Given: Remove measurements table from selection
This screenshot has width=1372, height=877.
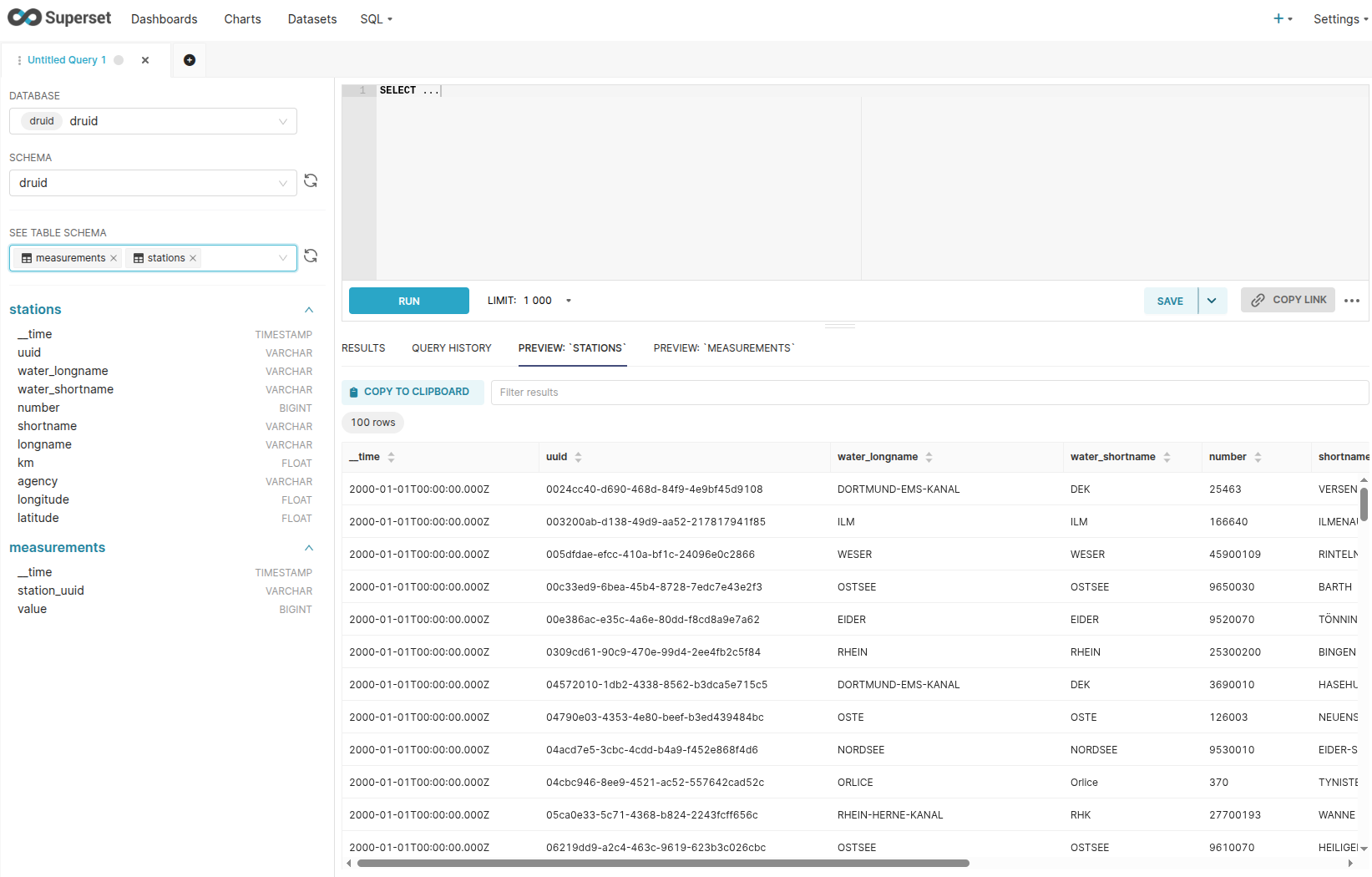Looking at the screenshot, I should 114,258.
